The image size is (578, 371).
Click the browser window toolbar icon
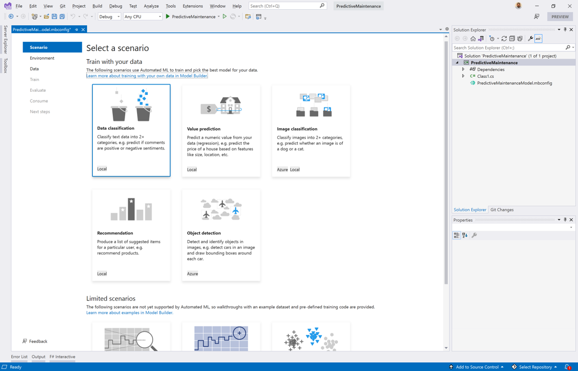point(259,16)
